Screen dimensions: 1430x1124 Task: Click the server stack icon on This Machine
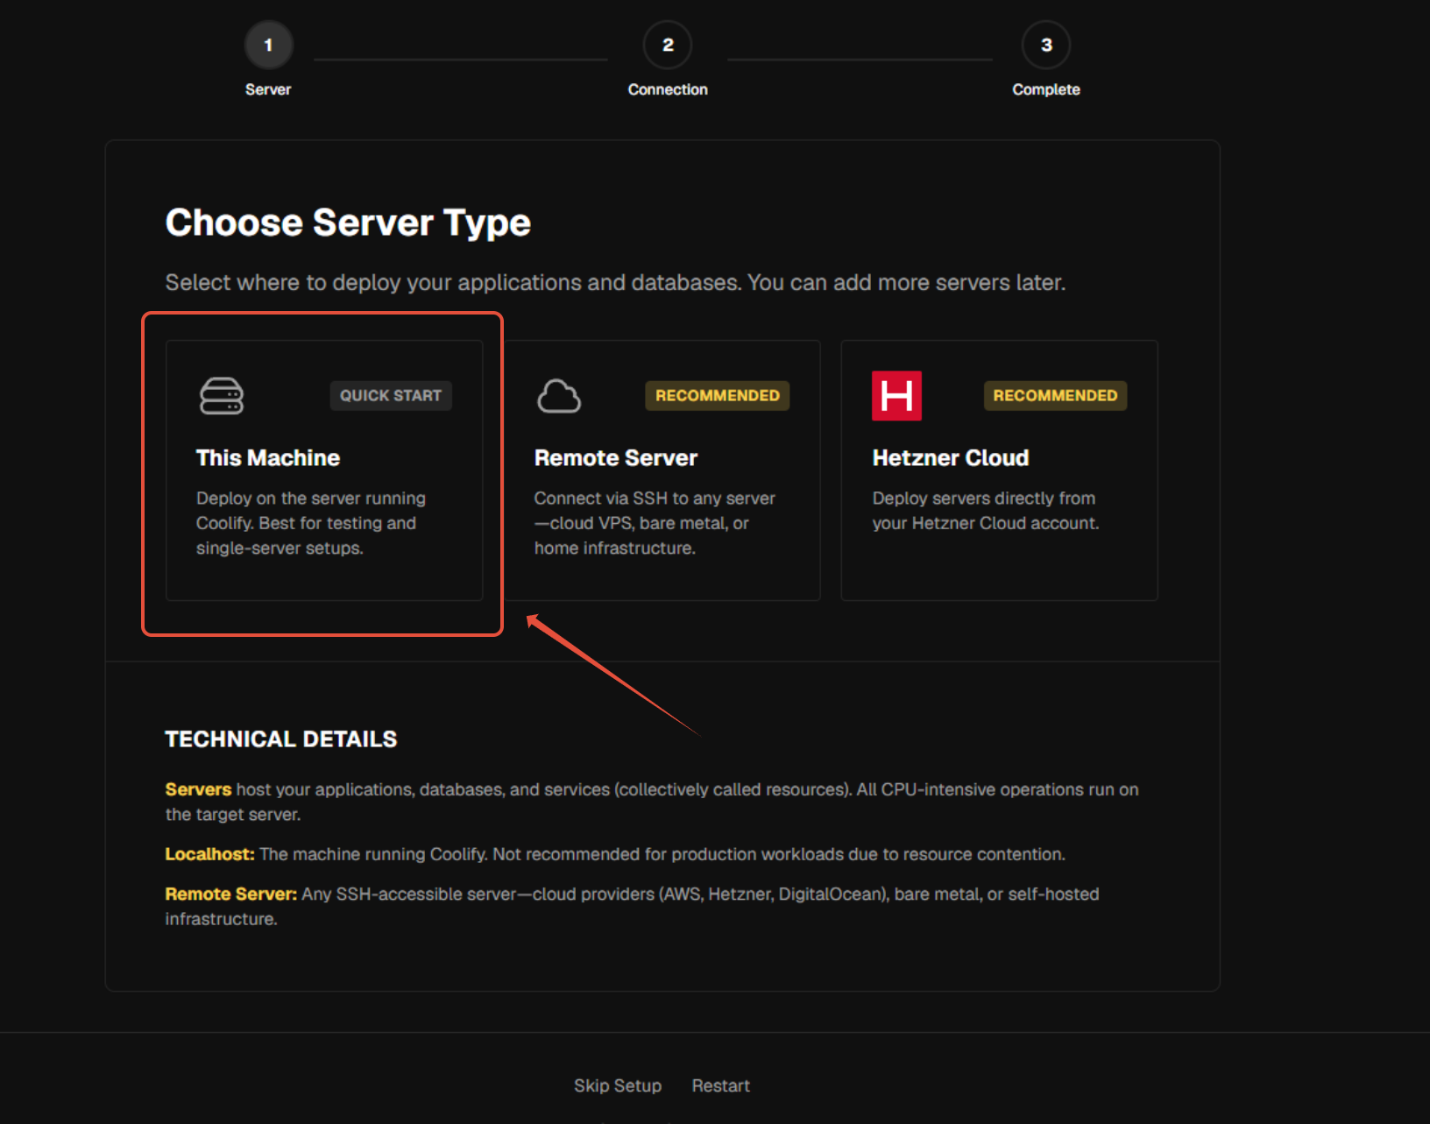click(222, 396)
